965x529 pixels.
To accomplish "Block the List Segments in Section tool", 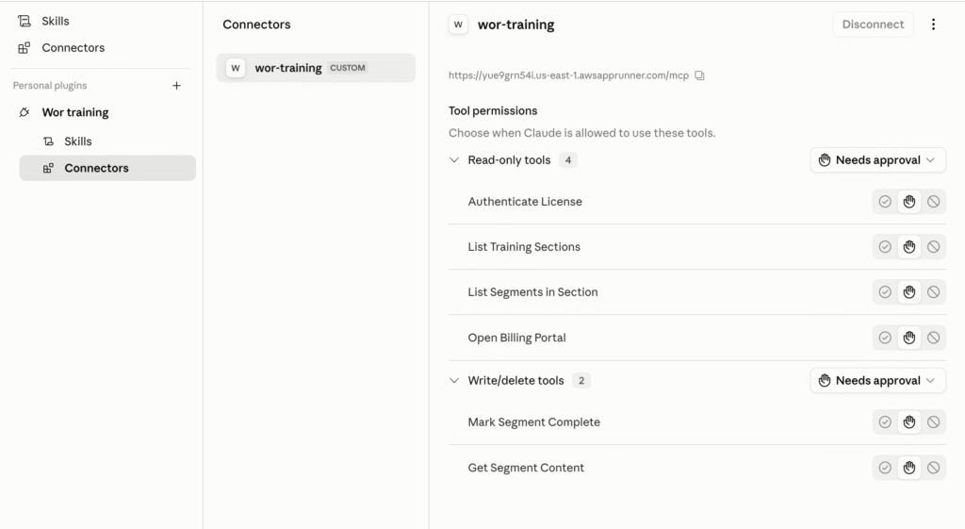I will [x=933, y=292].
